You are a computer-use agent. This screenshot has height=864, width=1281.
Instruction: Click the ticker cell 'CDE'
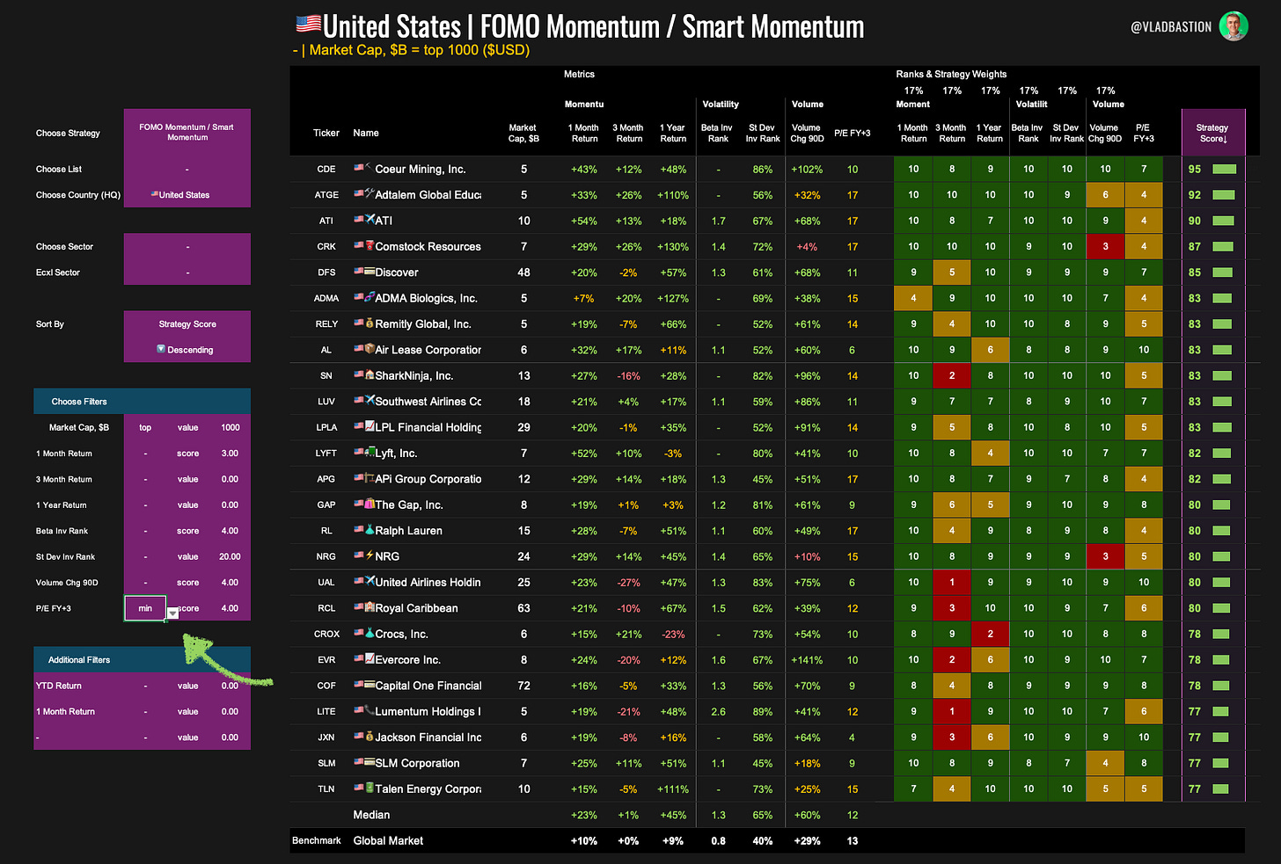(326, 169)
